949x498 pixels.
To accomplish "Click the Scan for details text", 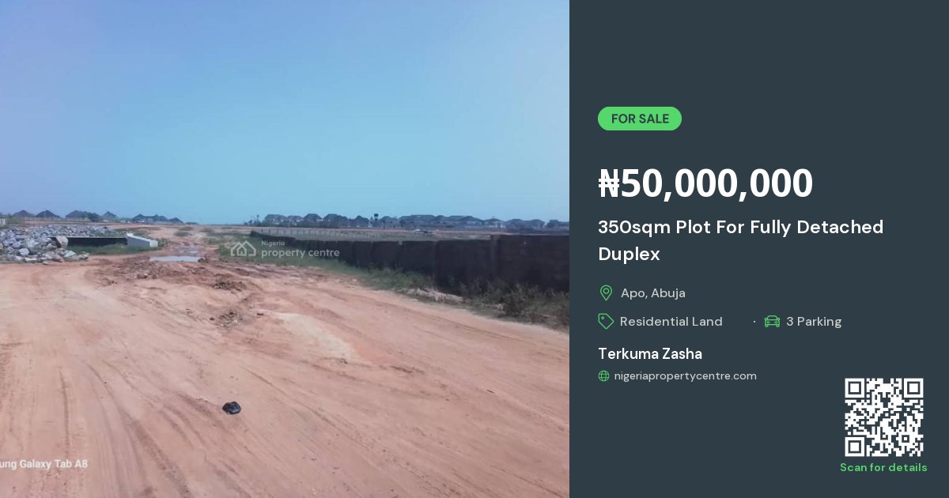I will pyautogui.click(x=883, y=467).
